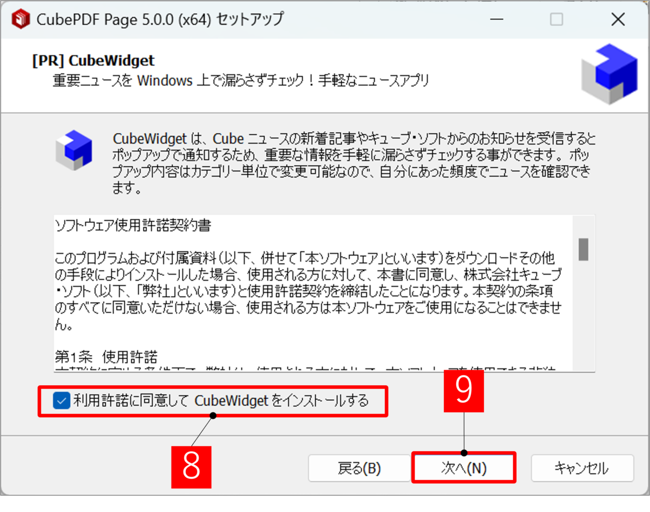This screenshot has height=512, width=650.
Task: Click the ソフトウェア使用許諾契約書 heading text
Action: [133, 226]
